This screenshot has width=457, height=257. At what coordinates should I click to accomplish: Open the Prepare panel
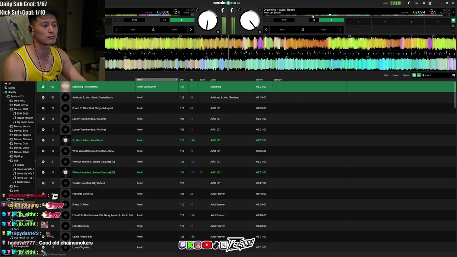click(x=395, y=75)
